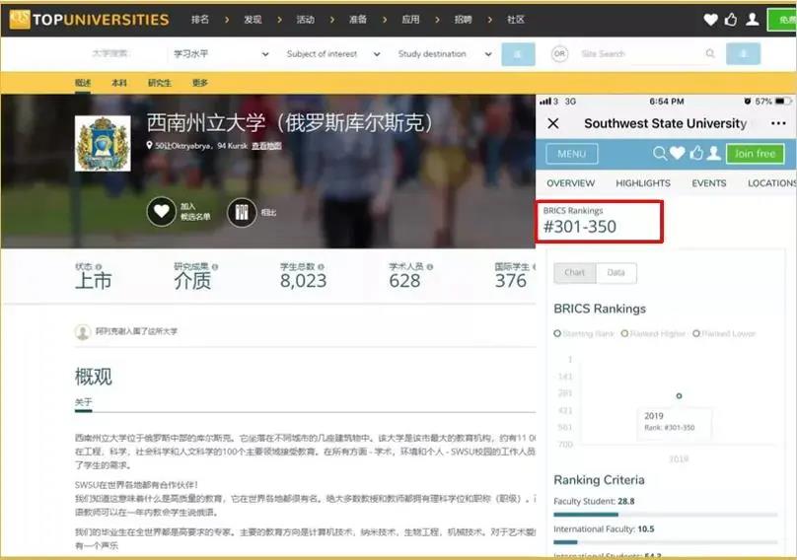Expand the Subject of interest dropdown
Image resolution: width=797 pixels, height=560 pixels.
pyautogui.click(x=331, y=54)
